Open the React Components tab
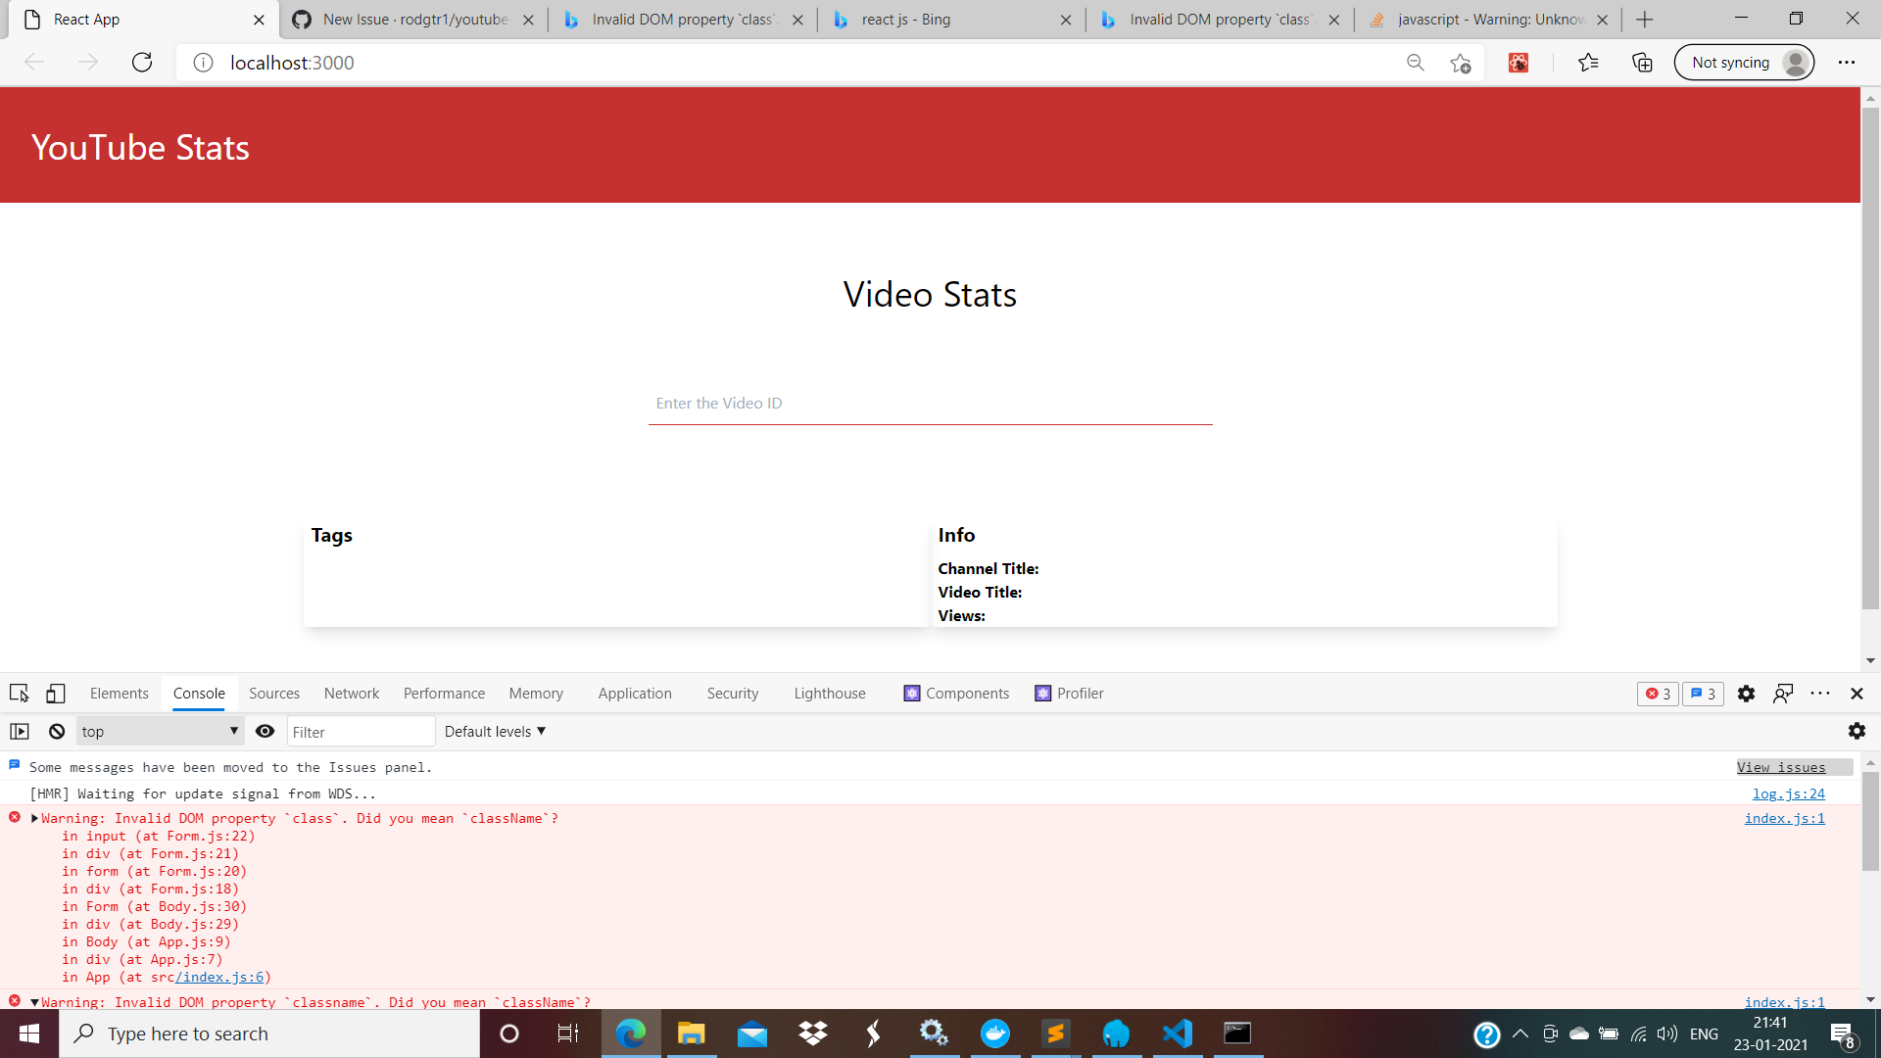Screen dimensions: 1881x1058 pos(956,693)
